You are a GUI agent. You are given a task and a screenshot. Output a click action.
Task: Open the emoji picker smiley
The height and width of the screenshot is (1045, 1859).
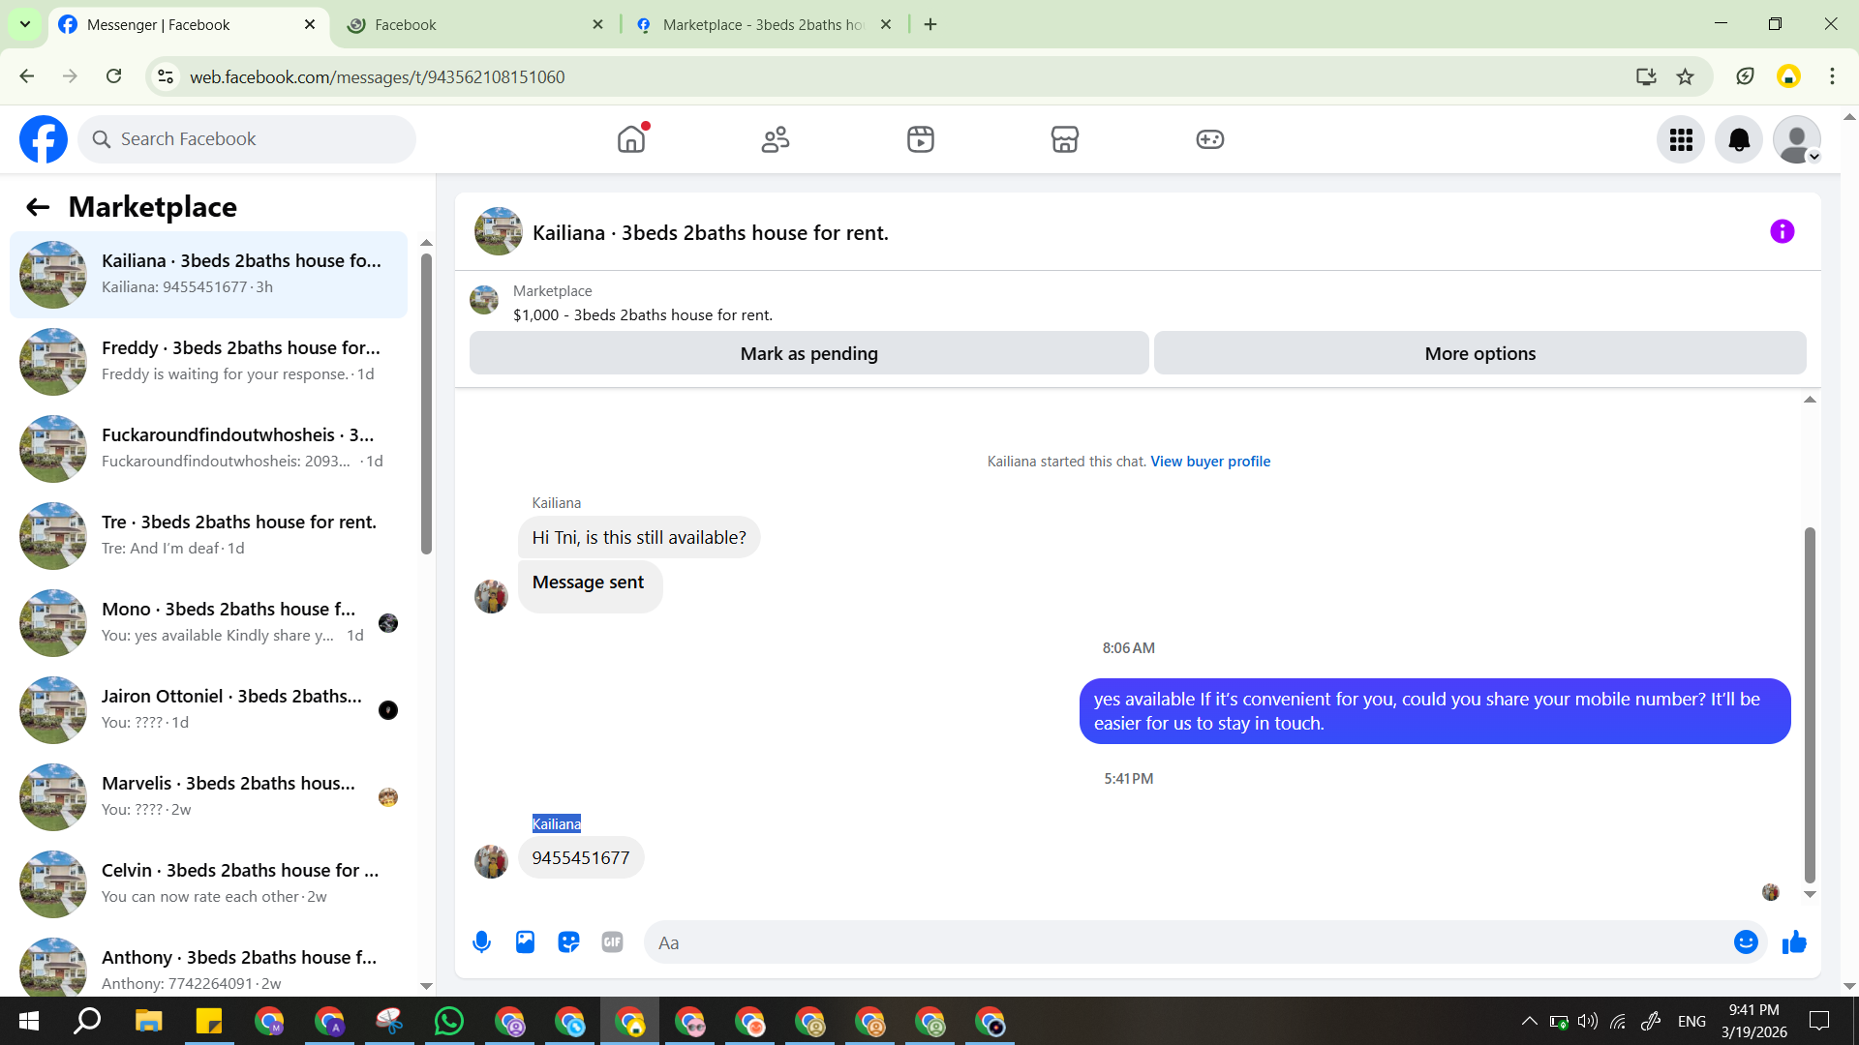[1746, 942]
